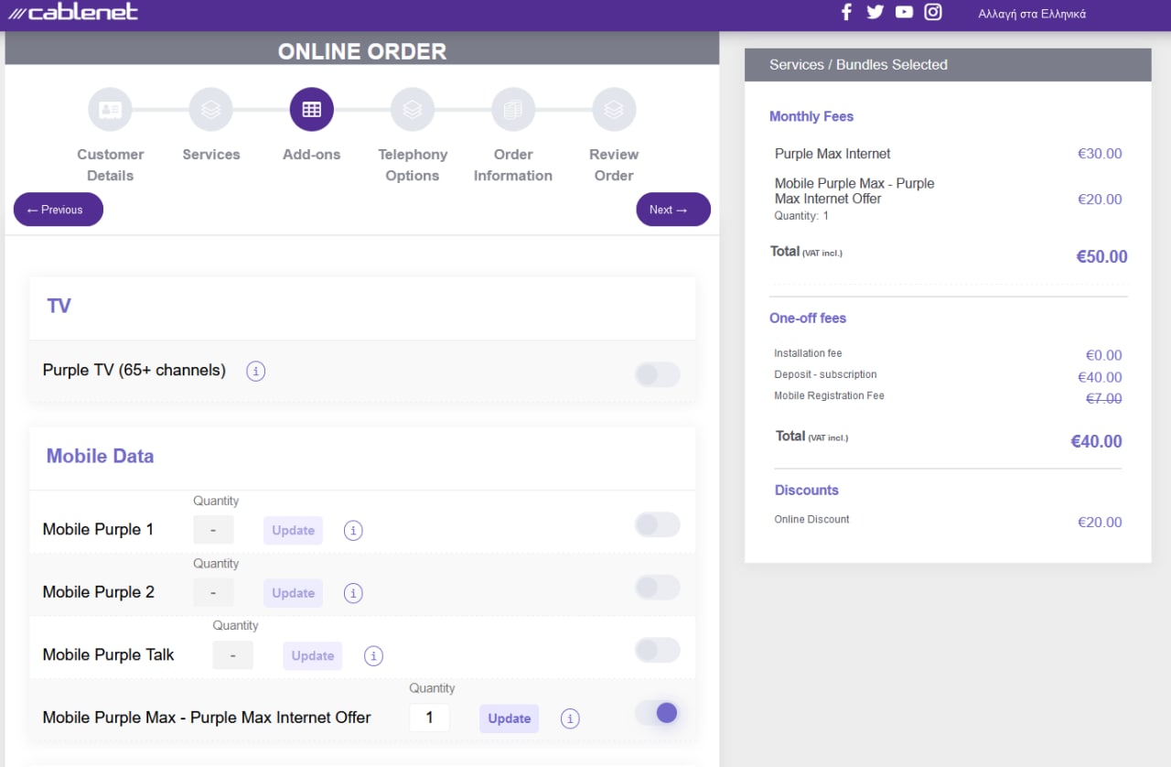Click the Next button
This screenshot has height=767, width=1171.
672,210
